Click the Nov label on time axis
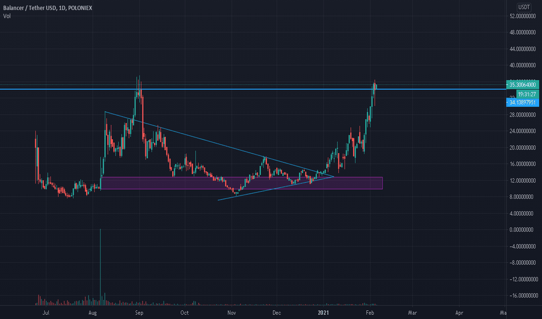This screenshot has width=542, height=319. click(231, 313)
